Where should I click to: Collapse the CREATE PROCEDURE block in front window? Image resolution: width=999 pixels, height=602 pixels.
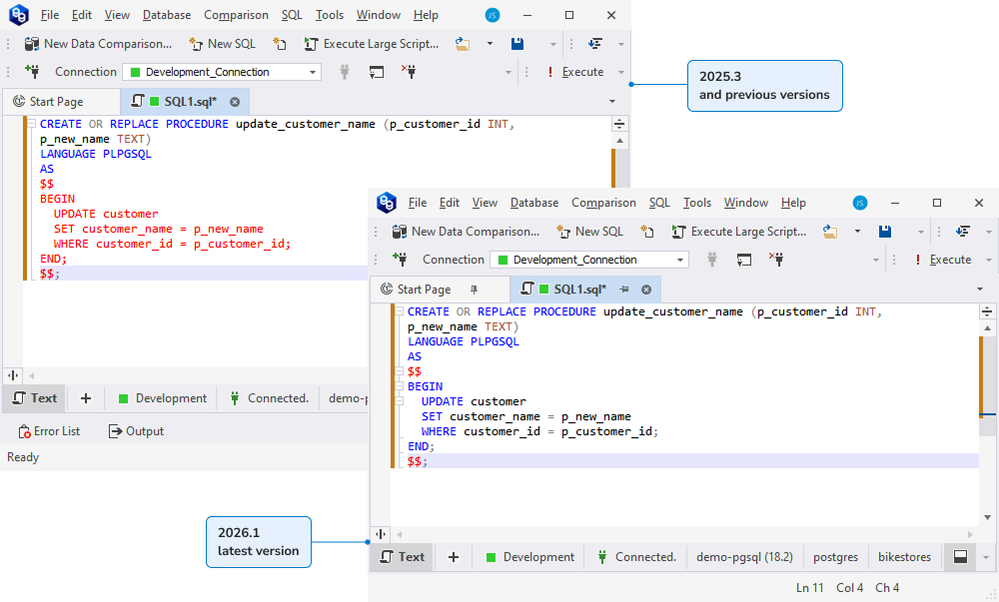coord(400,311)
